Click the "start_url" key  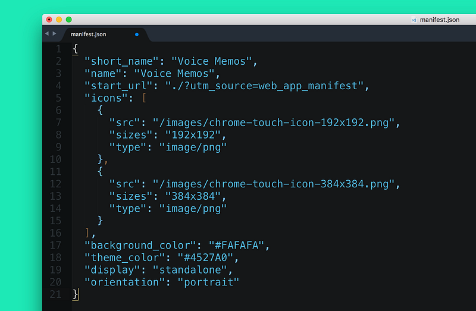pos(118,86)
